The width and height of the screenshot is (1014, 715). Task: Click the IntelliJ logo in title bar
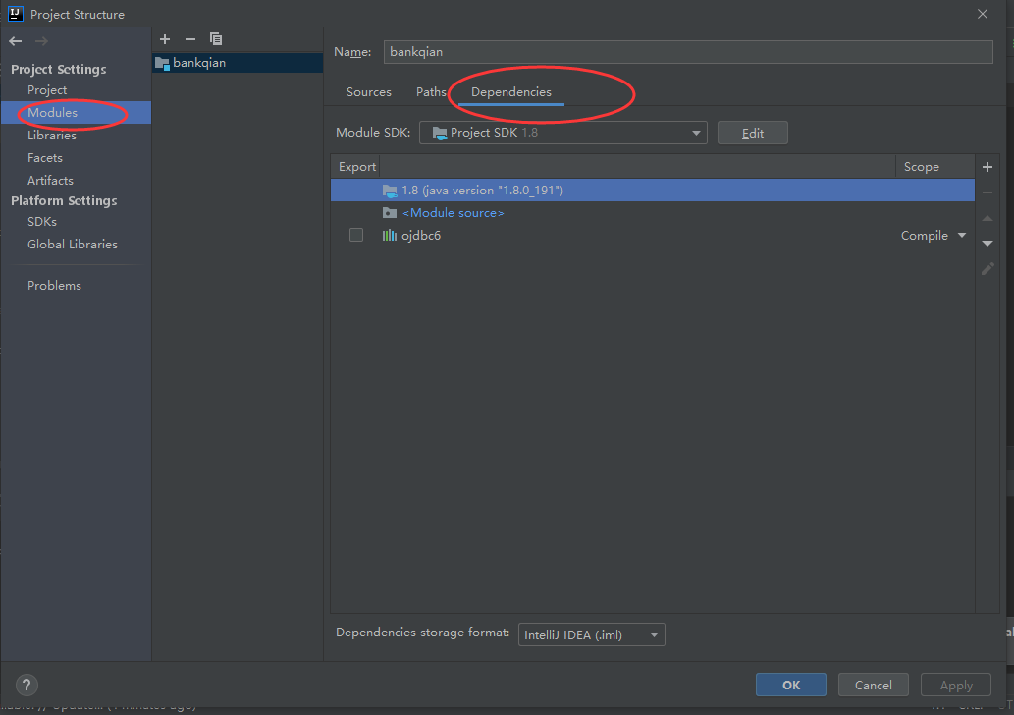tap(15, 14)
